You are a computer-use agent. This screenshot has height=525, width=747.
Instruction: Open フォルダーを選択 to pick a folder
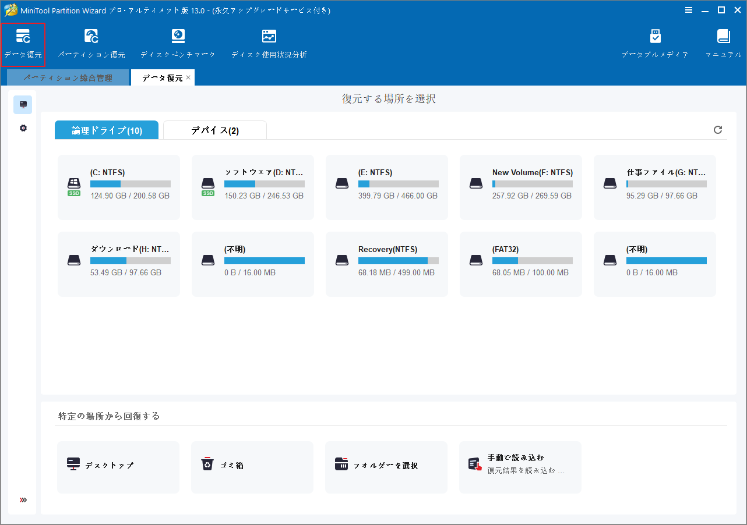(386, 467)
